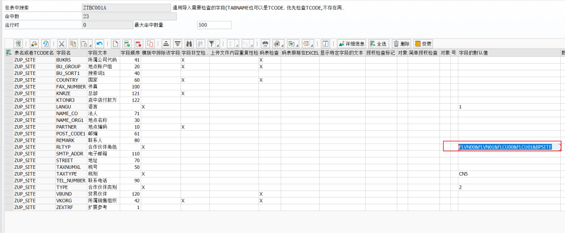Undo last change with the blue arrow icon
Screen dimensions: 565x233
coord(99,44)
